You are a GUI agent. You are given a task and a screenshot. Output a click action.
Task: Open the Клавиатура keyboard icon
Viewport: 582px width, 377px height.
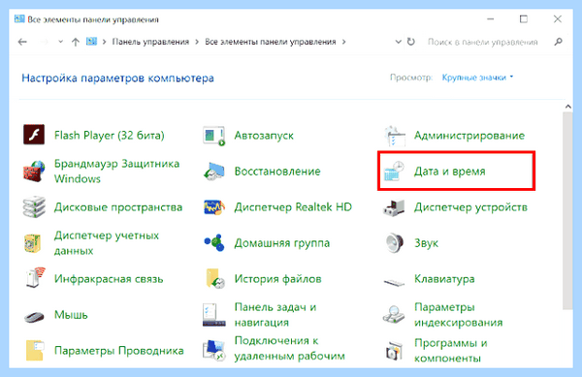point(394,283)
